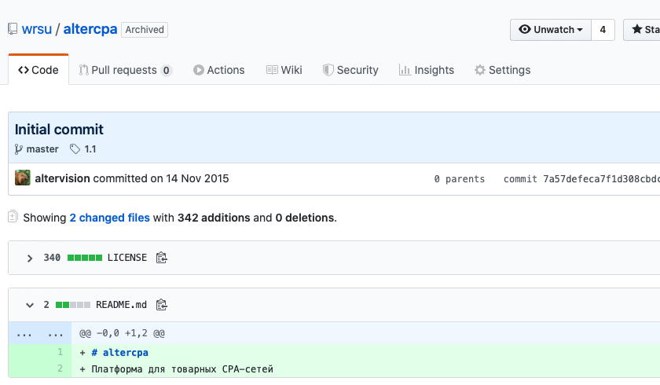This screenshot has height=385, width=660.
Task: Click the Settings gear icon
Action: tap(480, 70)
